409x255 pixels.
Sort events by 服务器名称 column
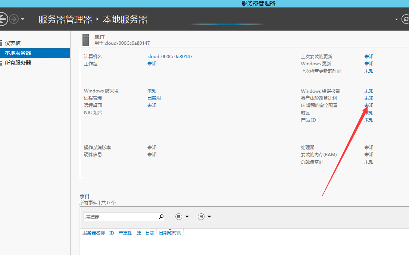(x=94, y=233)
